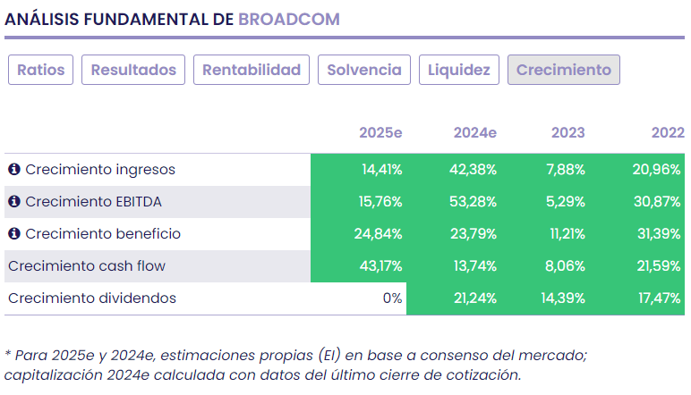Click the 2022 column header

[667, 133]
